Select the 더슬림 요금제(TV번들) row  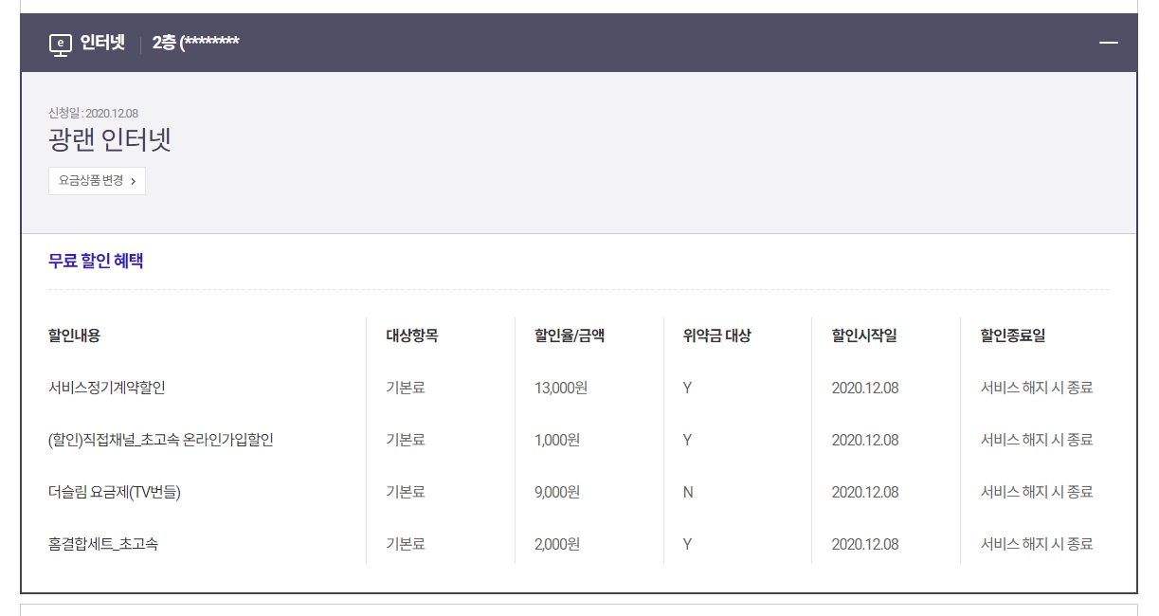115,492
